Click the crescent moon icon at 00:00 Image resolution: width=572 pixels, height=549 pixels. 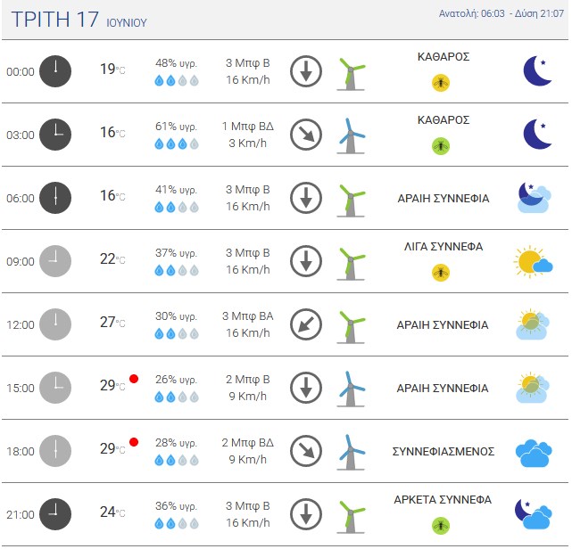537,71
